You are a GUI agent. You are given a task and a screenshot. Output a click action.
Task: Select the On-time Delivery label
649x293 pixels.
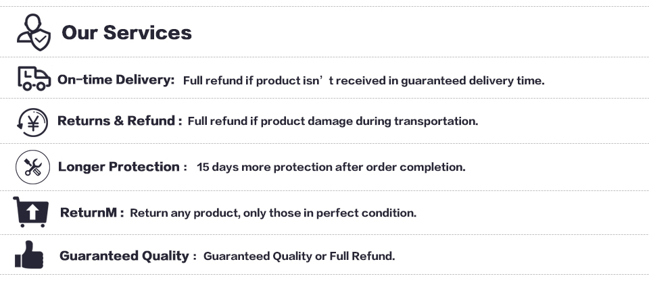[x=116, y=80]
